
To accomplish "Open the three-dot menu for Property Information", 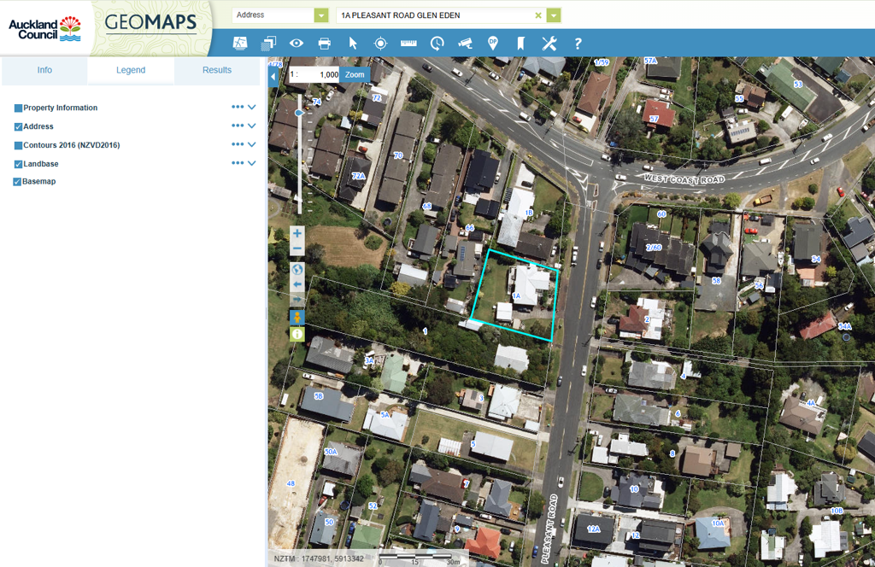I will [238, 108].
